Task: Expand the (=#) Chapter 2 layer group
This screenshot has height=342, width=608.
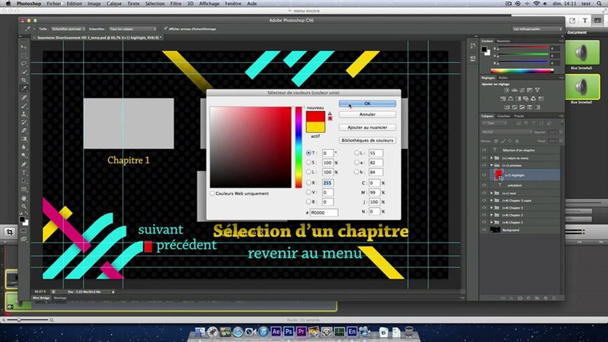Action: pyautogui.click(x=492, y=215)
